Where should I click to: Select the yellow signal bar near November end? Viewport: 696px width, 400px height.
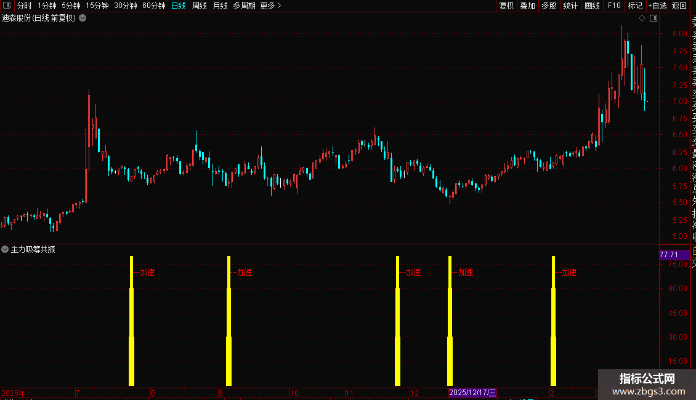(x=398, y=321)
